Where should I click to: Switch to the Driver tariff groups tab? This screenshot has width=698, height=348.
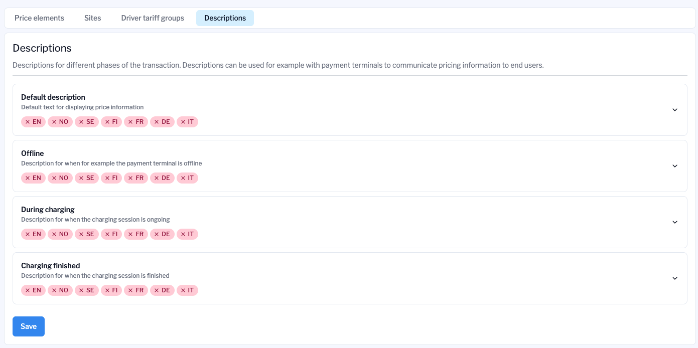pos(152,18)
